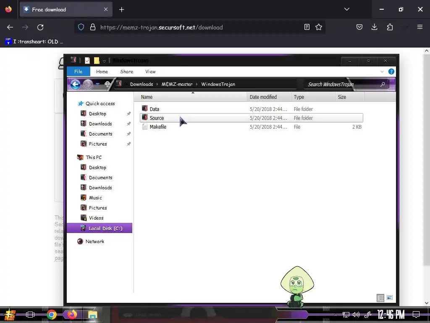The height and width of the screenshot is (323, 430).
Task: Open Explorer File ribbon tab
Action: pyautogui.click(x=79, y=71)
